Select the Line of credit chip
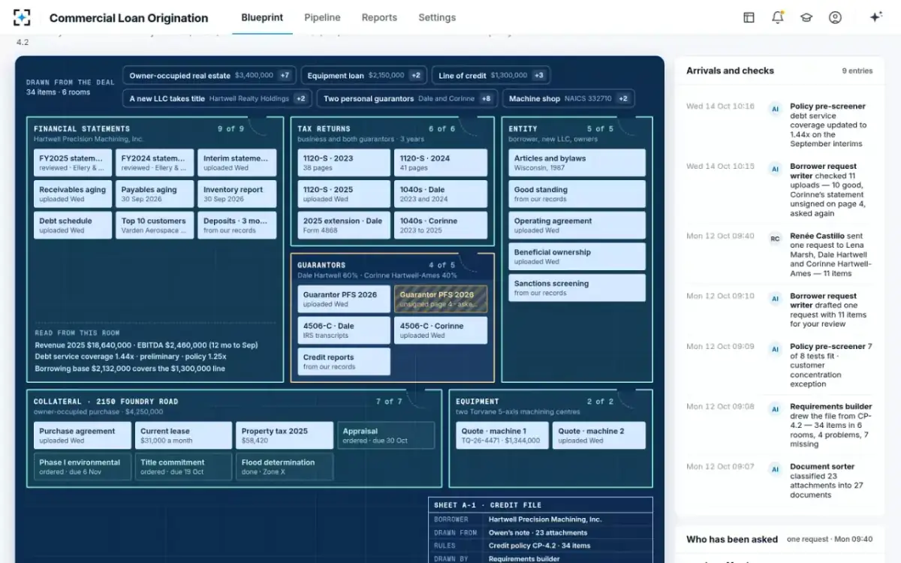 (491, 76)
